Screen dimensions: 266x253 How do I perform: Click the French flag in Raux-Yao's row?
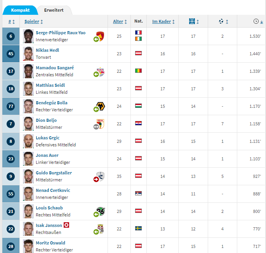click(x=138, y=32)
